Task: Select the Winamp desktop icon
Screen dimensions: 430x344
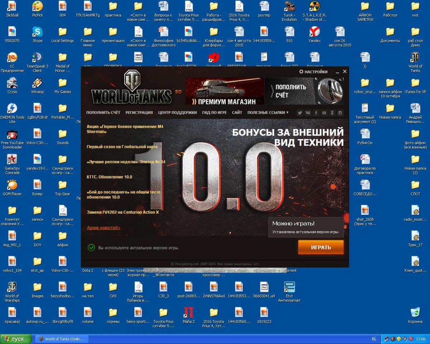Action: tap(37, 85)
